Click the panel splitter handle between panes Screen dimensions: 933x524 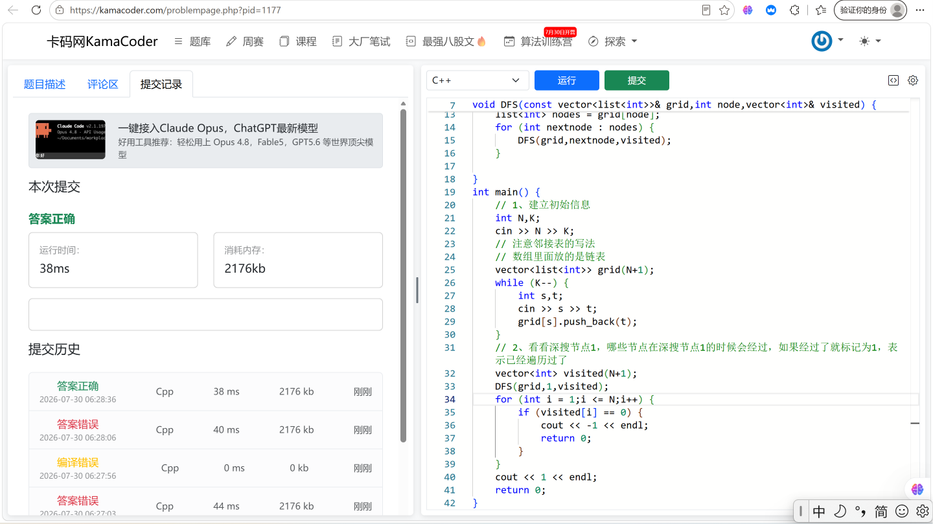(x=417, y=290)
